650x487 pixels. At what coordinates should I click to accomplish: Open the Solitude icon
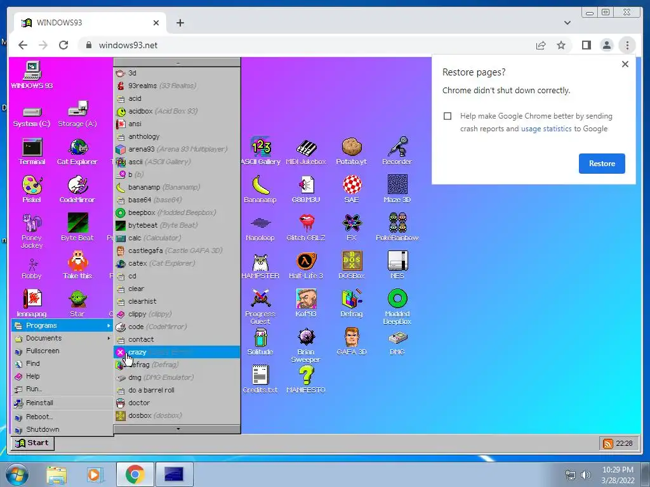click(260, 342)
